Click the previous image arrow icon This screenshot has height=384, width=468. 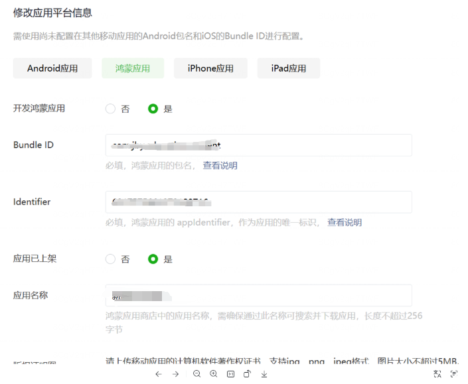click(x=158, y=374)
